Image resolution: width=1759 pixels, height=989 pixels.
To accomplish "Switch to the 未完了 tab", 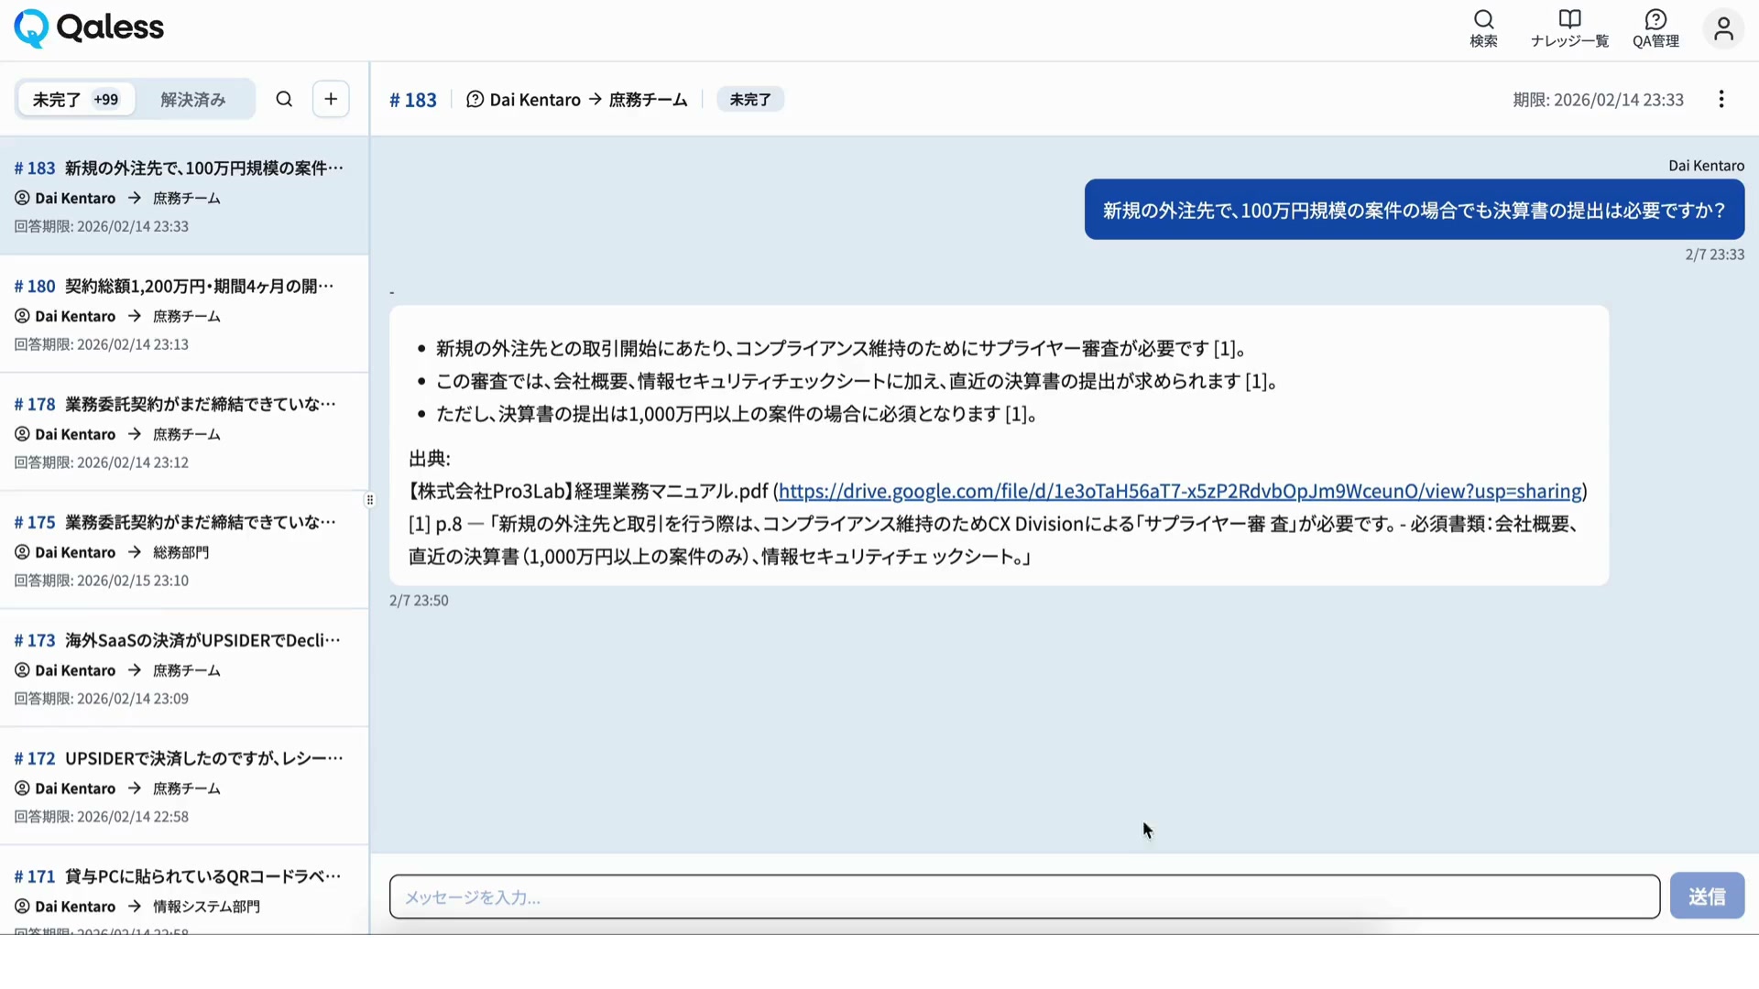I will (x=75, y=99).
